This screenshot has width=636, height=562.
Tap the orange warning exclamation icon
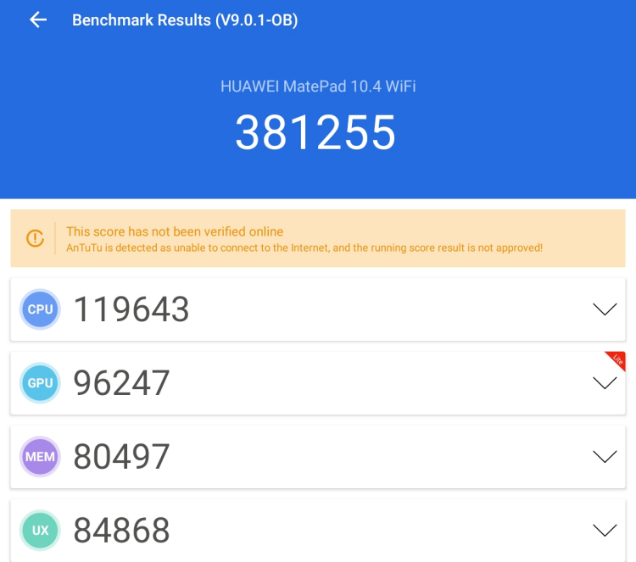point(36,238)
